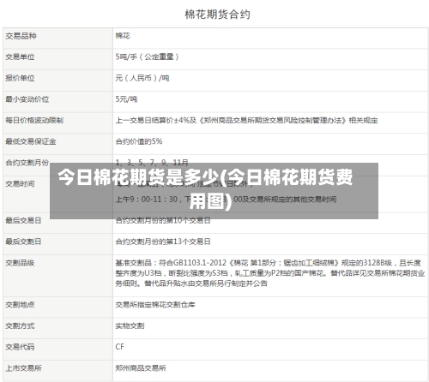Select the 最后交易日 label cell
Viewport: 429px width, 382px height.
(57, 223)
